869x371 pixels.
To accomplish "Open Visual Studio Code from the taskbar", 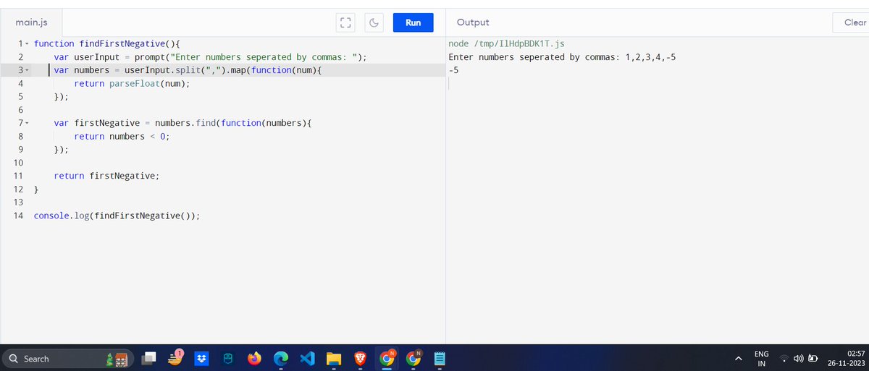I will coord(306,358).
